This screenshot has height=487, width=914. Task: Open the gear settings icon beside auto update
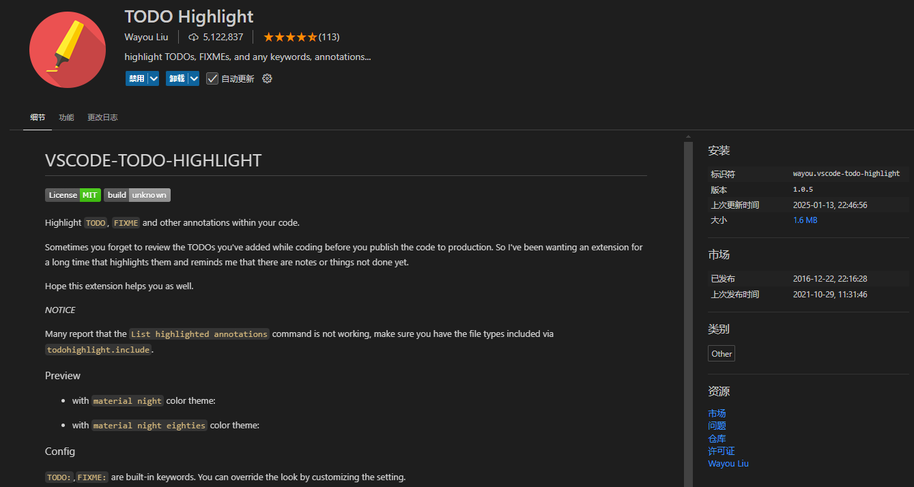coord(268,78)
